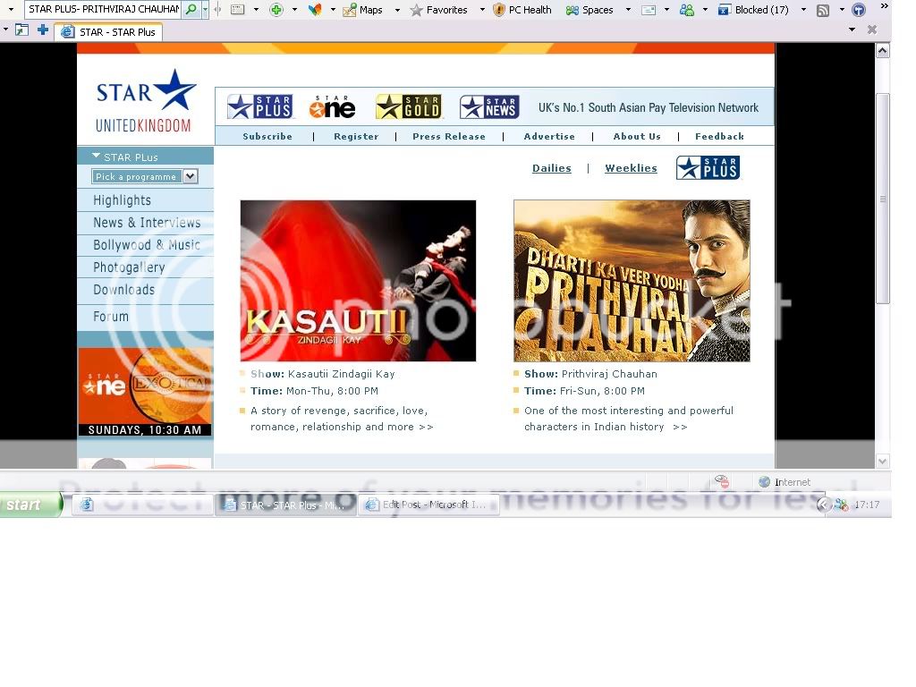Click page scrollbar down arrow
The height and width of the screenshot is (687, 916).
882,461
